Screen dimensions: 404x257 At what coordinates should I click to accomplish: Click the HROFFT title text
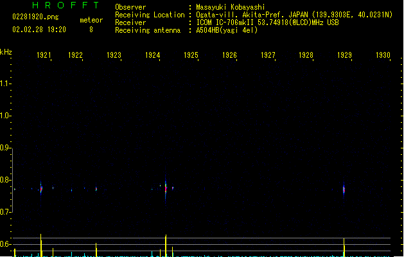coord(66,5)
